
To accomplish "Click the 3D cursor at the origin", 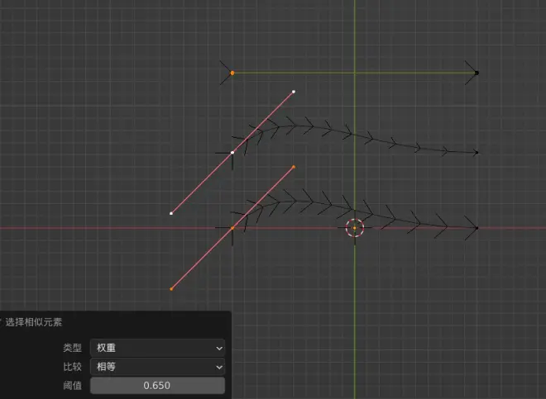I will (354, 228).
